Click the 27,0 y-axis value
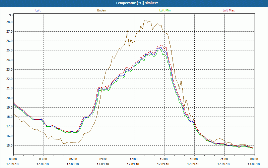Image resolution: width=268 pixels, height=168 pixels. point(9,32)
